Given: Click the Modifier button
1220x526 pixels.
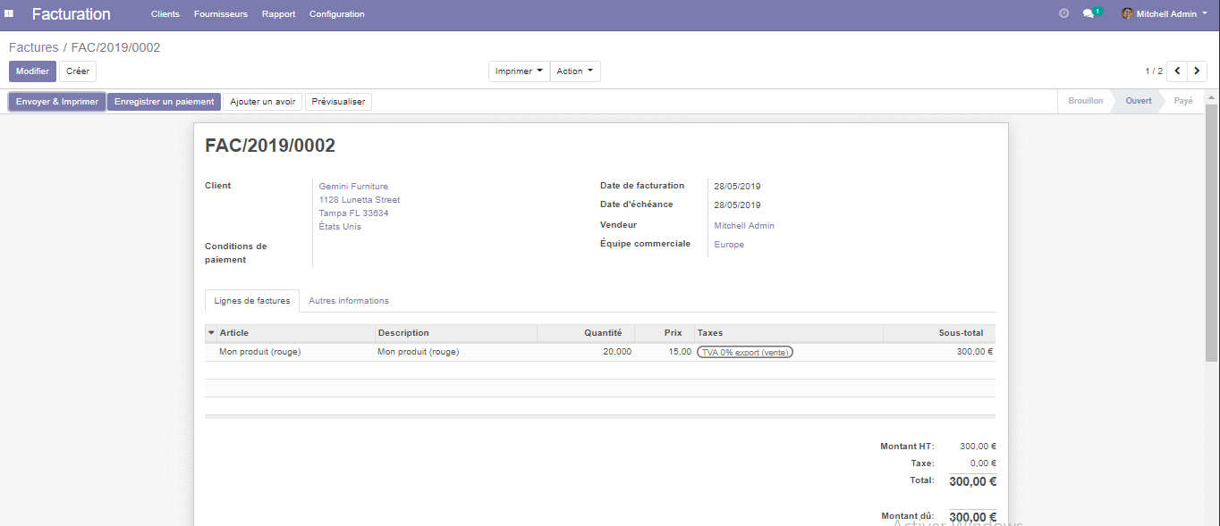Looking at the screenshot, I should (33, 71).
